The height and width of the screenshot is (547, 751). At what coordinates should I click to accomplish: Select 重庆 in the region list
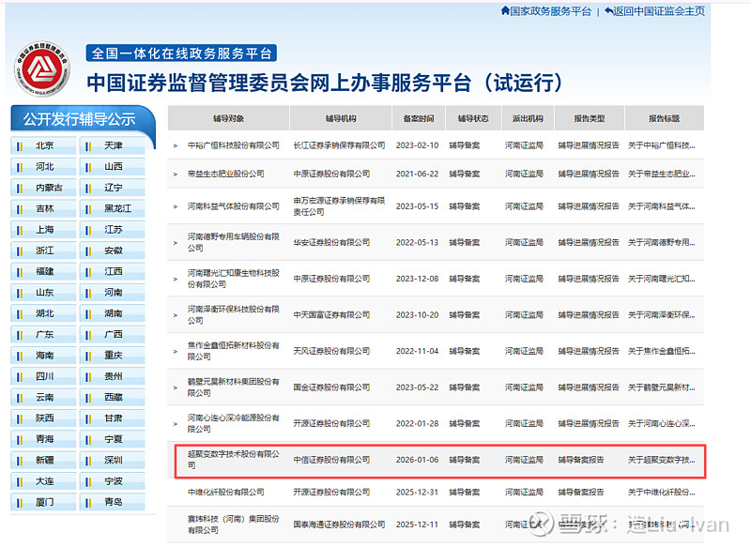pos(113,356)
